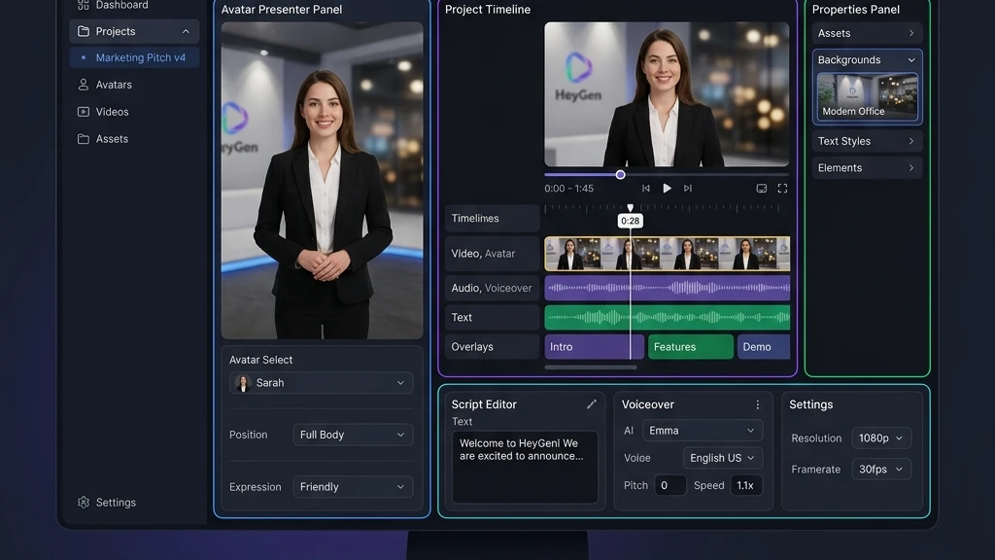Click the Settings gear icon in sidebar
The width and height of the screenshot is (995, 560).
[x=84, y=503]
